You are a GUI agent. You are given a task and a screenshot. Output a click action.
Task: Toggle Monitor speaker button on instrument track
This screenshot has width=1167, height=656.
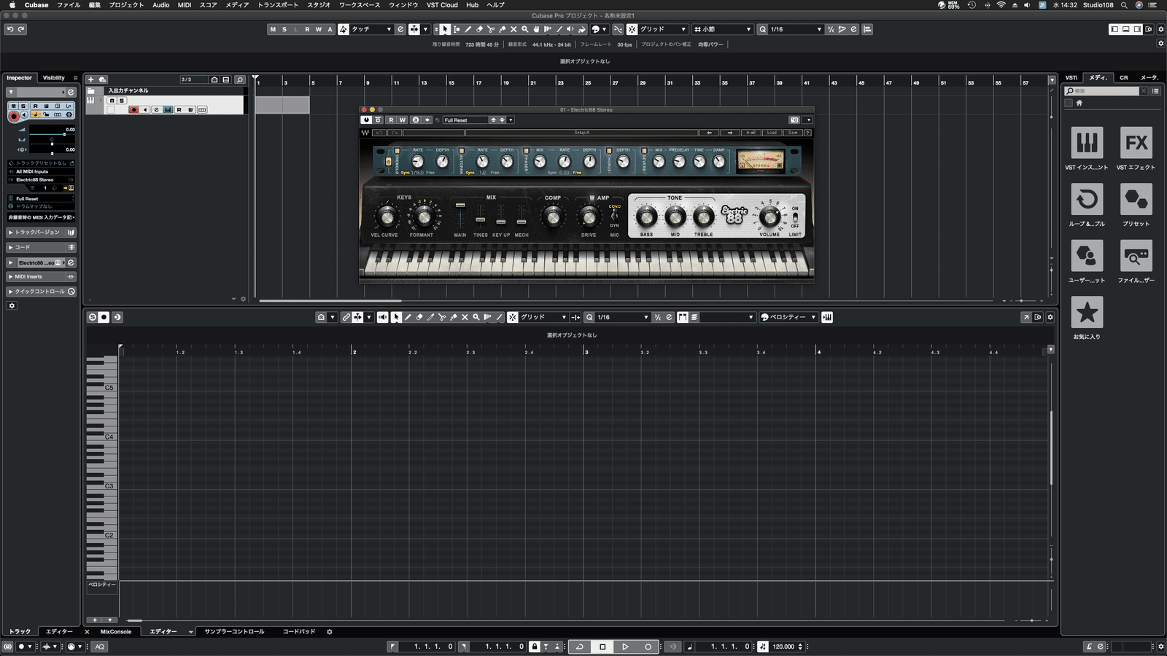(145, 109)
